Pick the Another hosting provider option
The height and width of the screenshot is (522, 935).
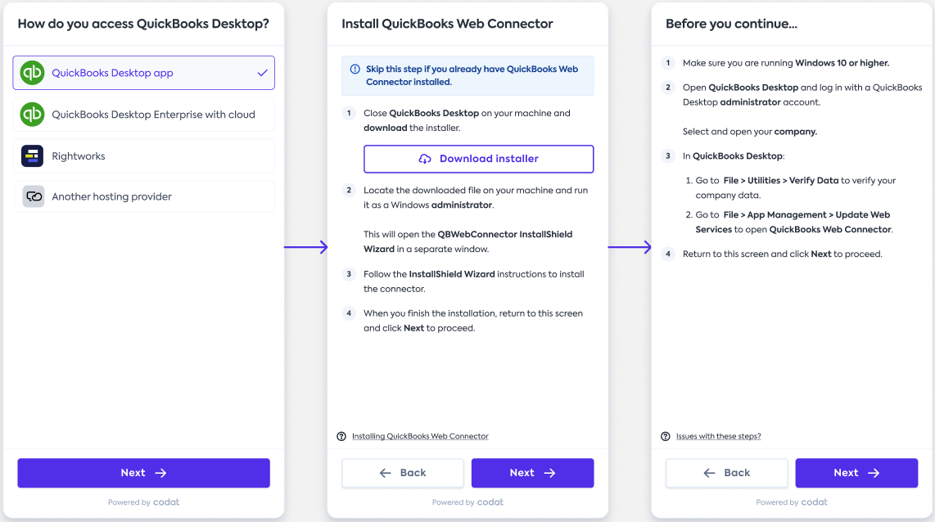click(x=143, y=196)
